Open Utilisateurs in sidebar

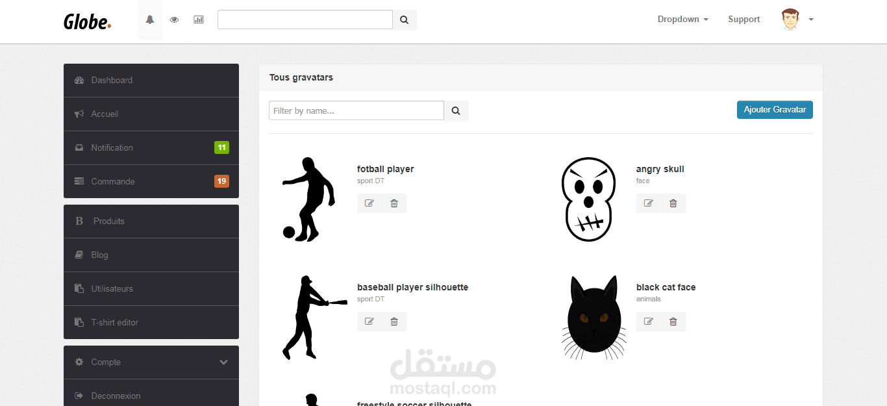click(151, 289)
